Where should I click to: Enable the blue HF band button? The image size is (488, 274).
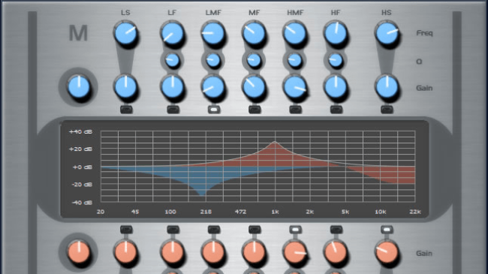point(336,110)
